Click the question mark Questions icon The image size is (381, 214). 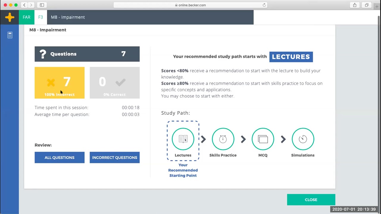(43, 54)
